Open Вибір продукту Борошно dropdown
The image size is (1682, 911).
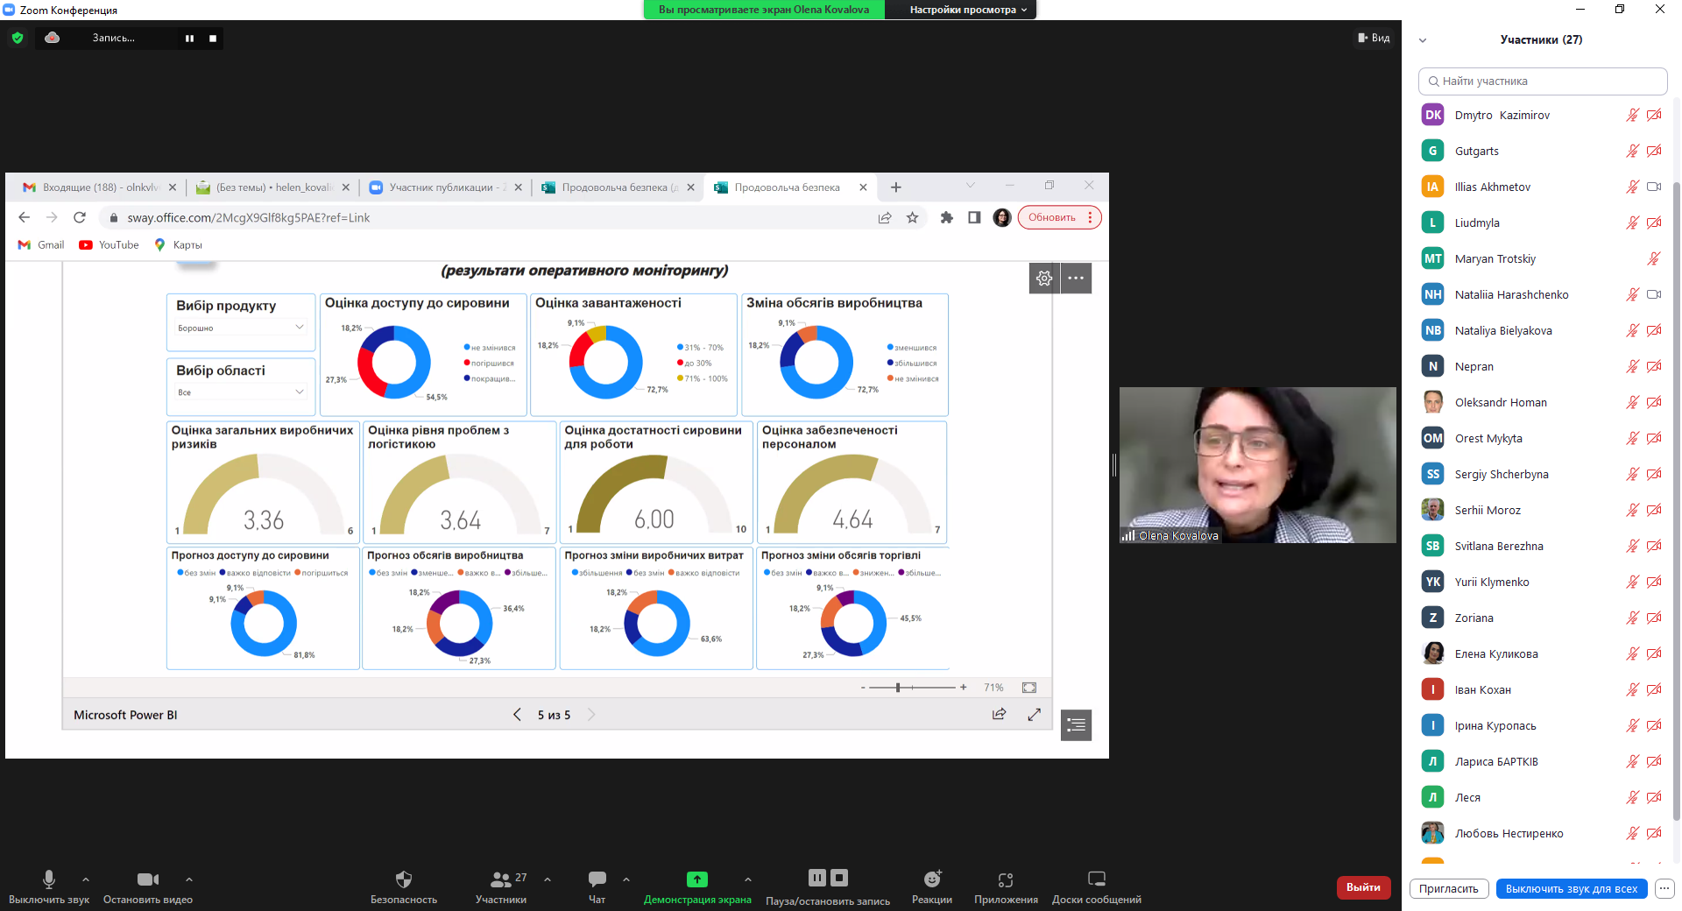[x=241, y=328]
